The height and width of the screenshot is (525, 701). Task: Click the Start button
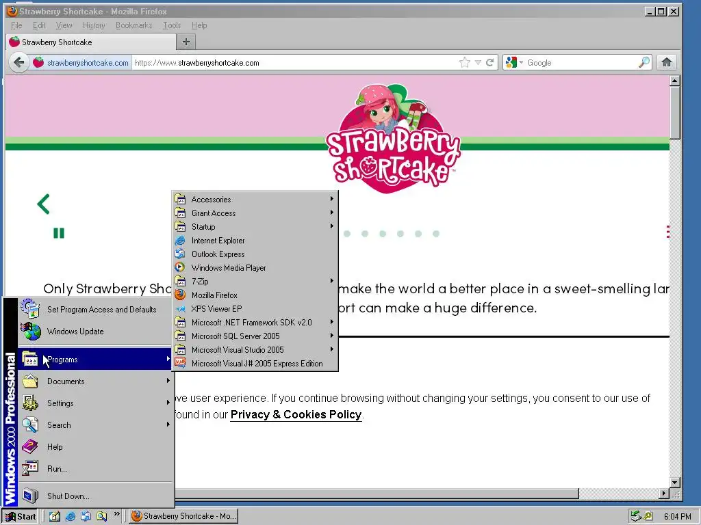click(x=20, y=517)
